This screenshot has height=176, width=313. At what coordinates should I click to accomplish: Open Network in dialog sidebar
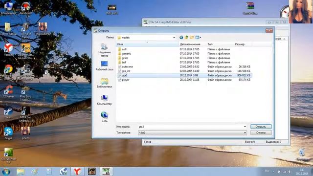104,117
